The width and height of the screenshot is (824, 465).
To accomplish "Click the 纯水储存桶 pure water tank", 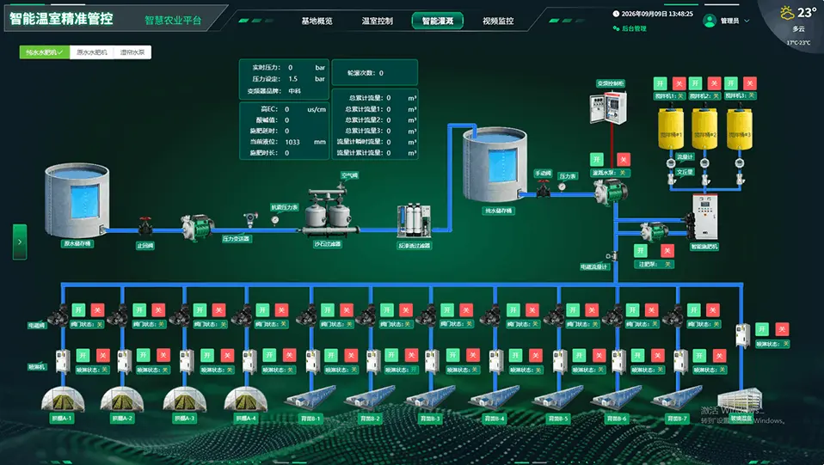I will click(494, 164).
